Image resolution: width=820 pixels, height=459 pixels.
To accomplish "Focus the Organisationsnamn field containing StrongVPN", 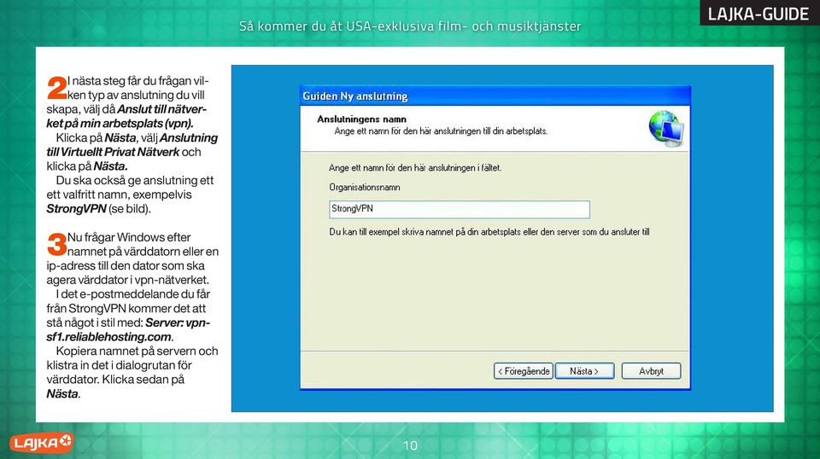I will [460, 209].
